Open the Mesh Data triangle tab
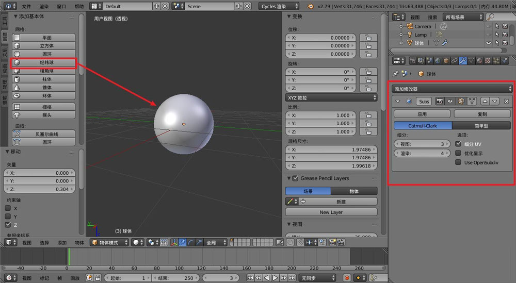Image resolution: width=516 pixels, height=283 pixels. 471,61
